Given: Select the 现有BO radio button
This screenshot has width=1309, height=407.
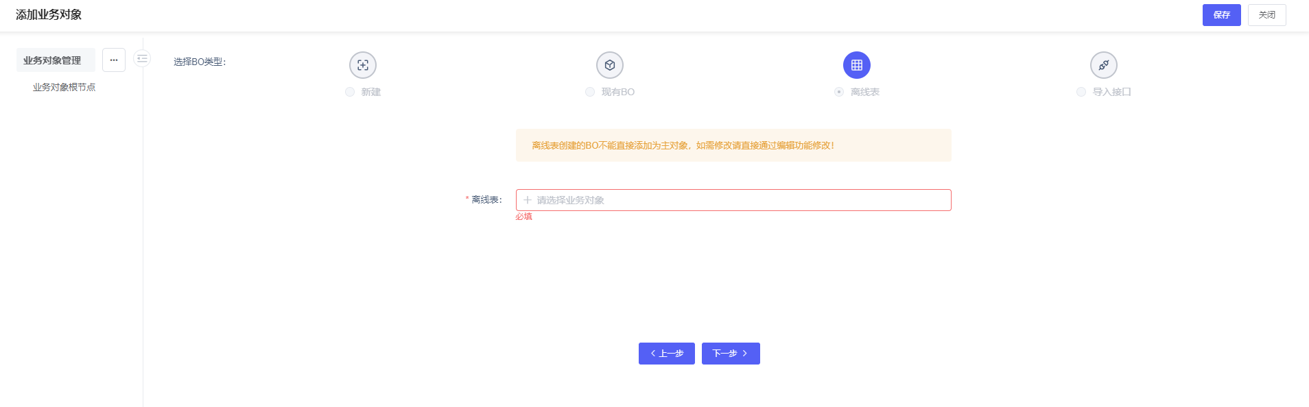Looking at the screenshot, I should coord(590,92).
